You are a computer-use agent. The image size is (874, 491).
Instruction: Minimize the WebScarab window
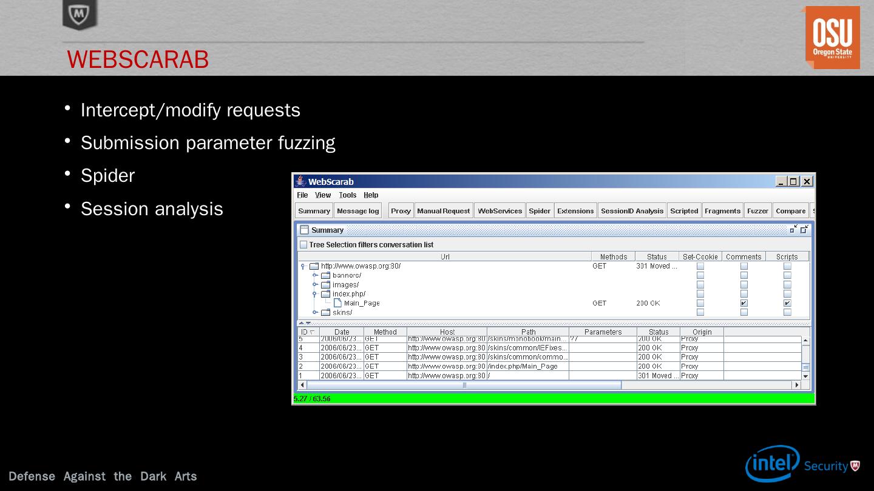click(x=781, y=181)
